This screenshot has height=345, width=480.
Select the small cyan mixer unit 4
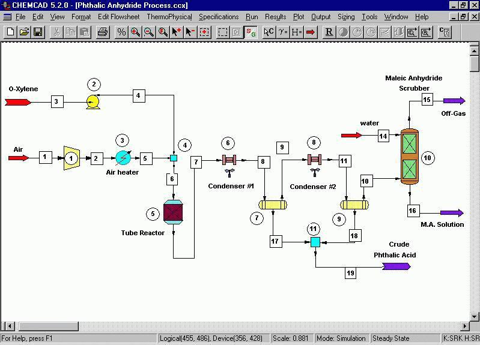click(174, 158)
